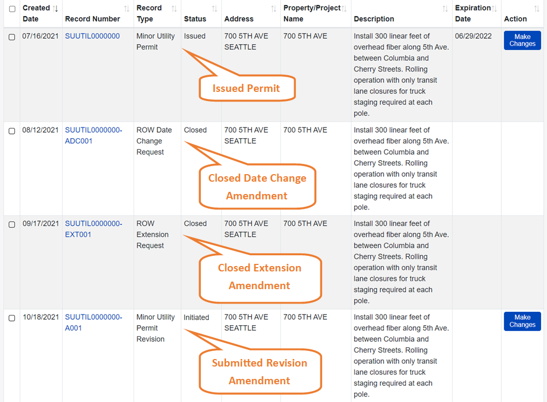Click Property/Project Name sort arrows
This screenshot has width=547, height=402.
[x=344, y=9]
